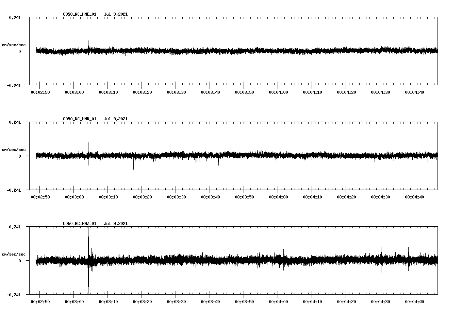
Task: Click the Jul 9,2021 date on middle trace
Action: pyautogui.click(x=116, y=119)
